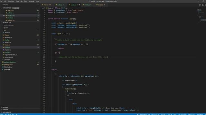Image resolution: width=206 pixels, height=115 pixels.
Task: Open the Run menu
Action: click(x=25, y=1)
